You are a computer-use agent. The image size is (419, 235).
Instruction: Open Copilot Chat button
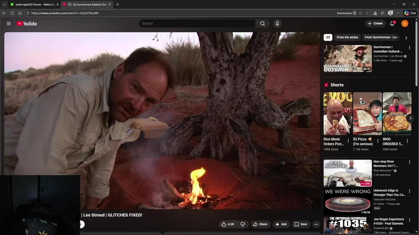click(x=410, y=13)
